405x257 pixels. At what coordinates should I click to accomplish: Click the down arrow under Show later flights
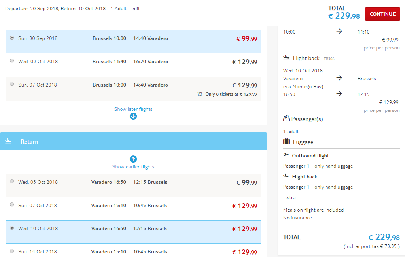133,117
